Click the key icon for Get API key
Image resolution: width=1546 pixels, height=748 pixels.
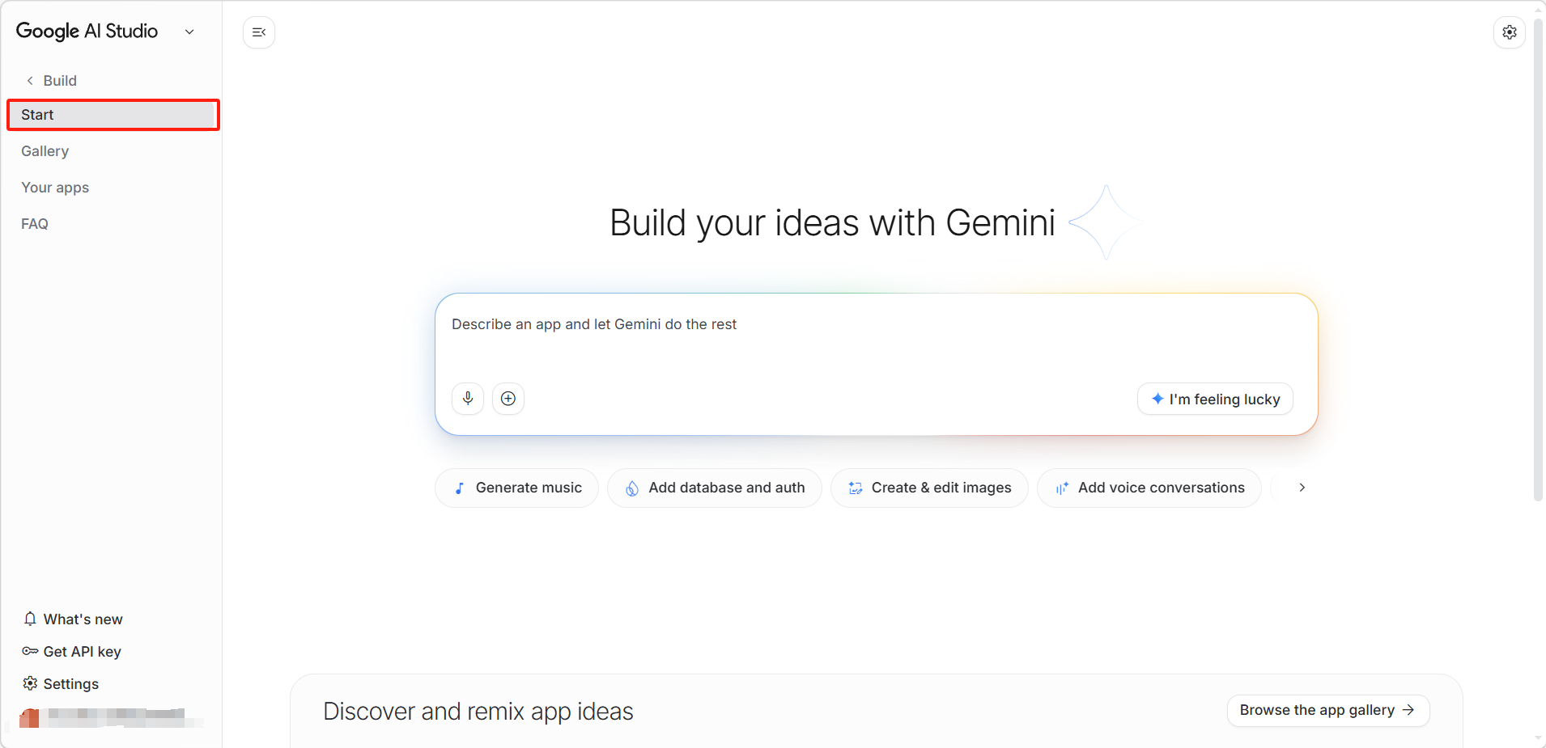click(30, 651)
